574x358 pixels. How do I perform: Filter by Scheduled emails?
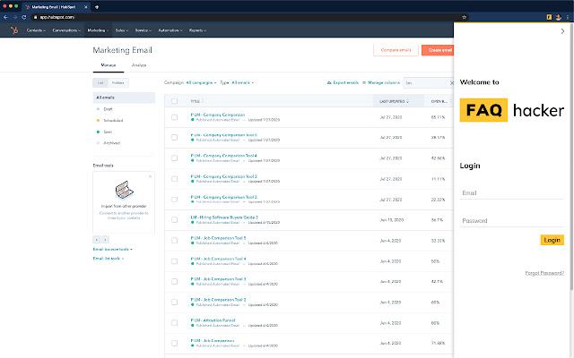tap(113, 121)
